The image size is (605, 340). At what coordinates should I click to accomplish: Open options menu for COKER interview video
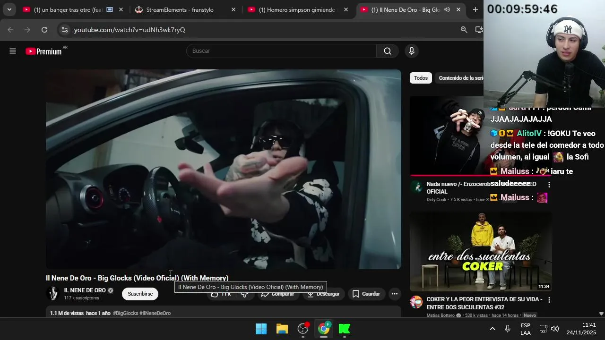coord(549,300)
